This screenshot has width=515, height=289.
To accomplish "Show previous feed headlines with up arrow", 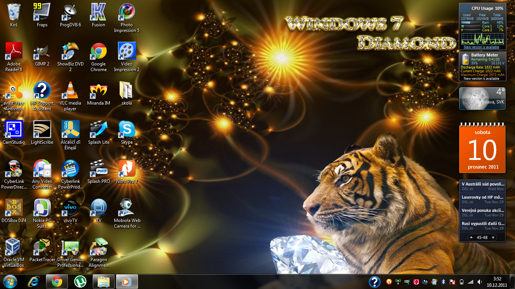I will 471,237.
